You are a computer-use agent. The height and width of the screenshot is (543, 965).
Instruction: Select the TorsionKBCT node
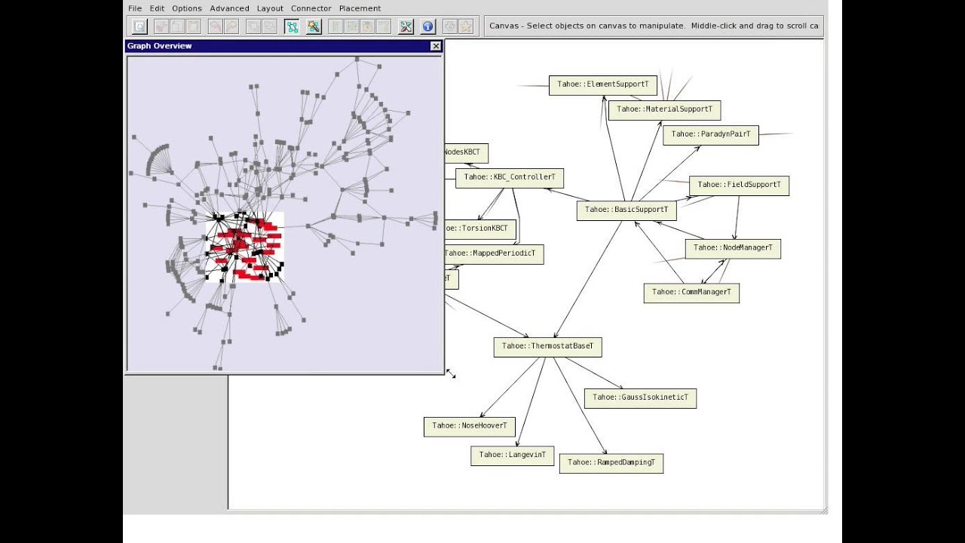pyautogui.click(x=480, y=229)
